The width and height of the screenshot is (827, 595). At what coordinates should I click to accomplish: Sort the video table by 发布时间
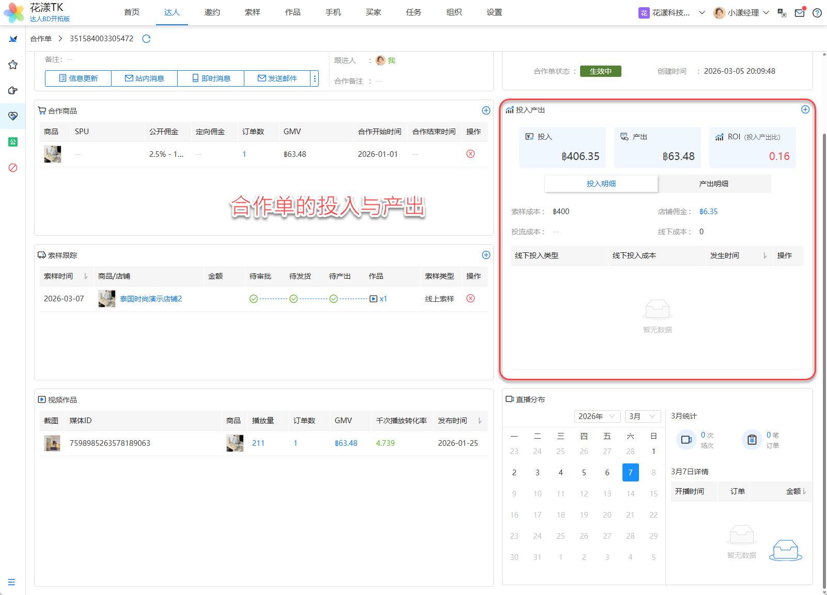(480, 421)
